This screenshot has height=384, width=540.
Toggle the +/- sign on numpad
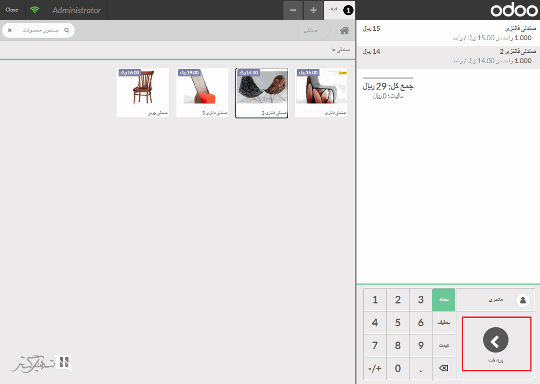point(375,369)
